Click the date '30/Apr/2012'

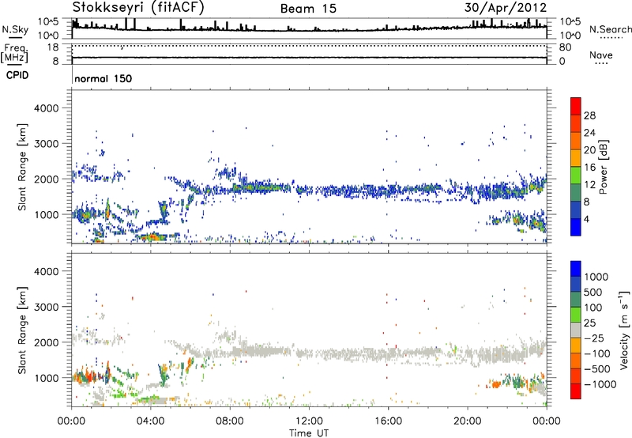506,7
